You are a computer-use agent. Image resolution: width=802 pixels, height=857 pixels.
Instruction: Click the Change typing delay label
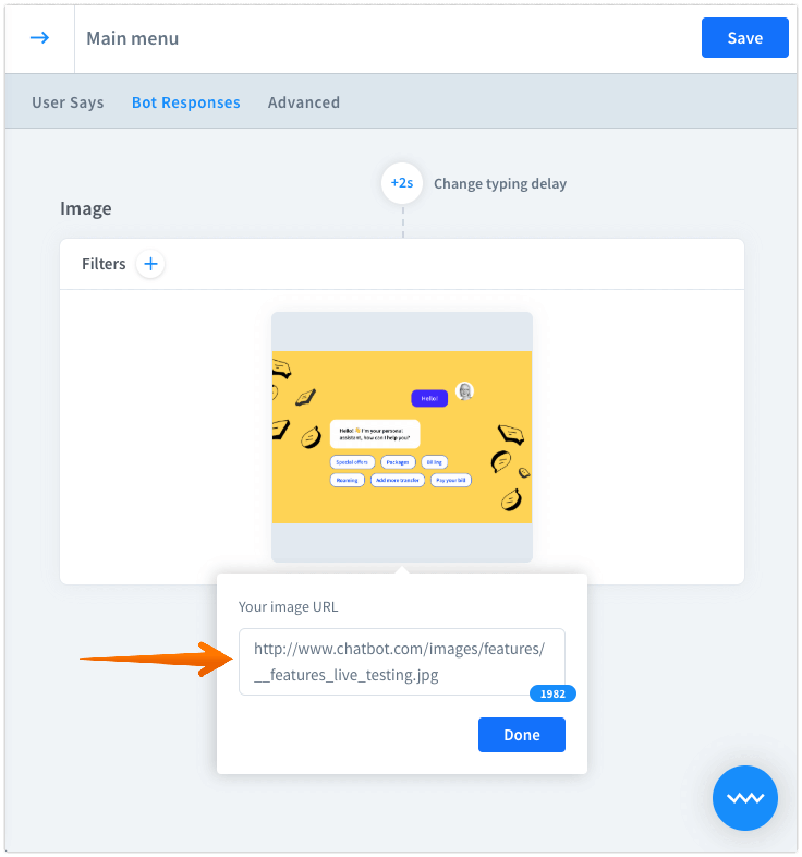[500, 184]
